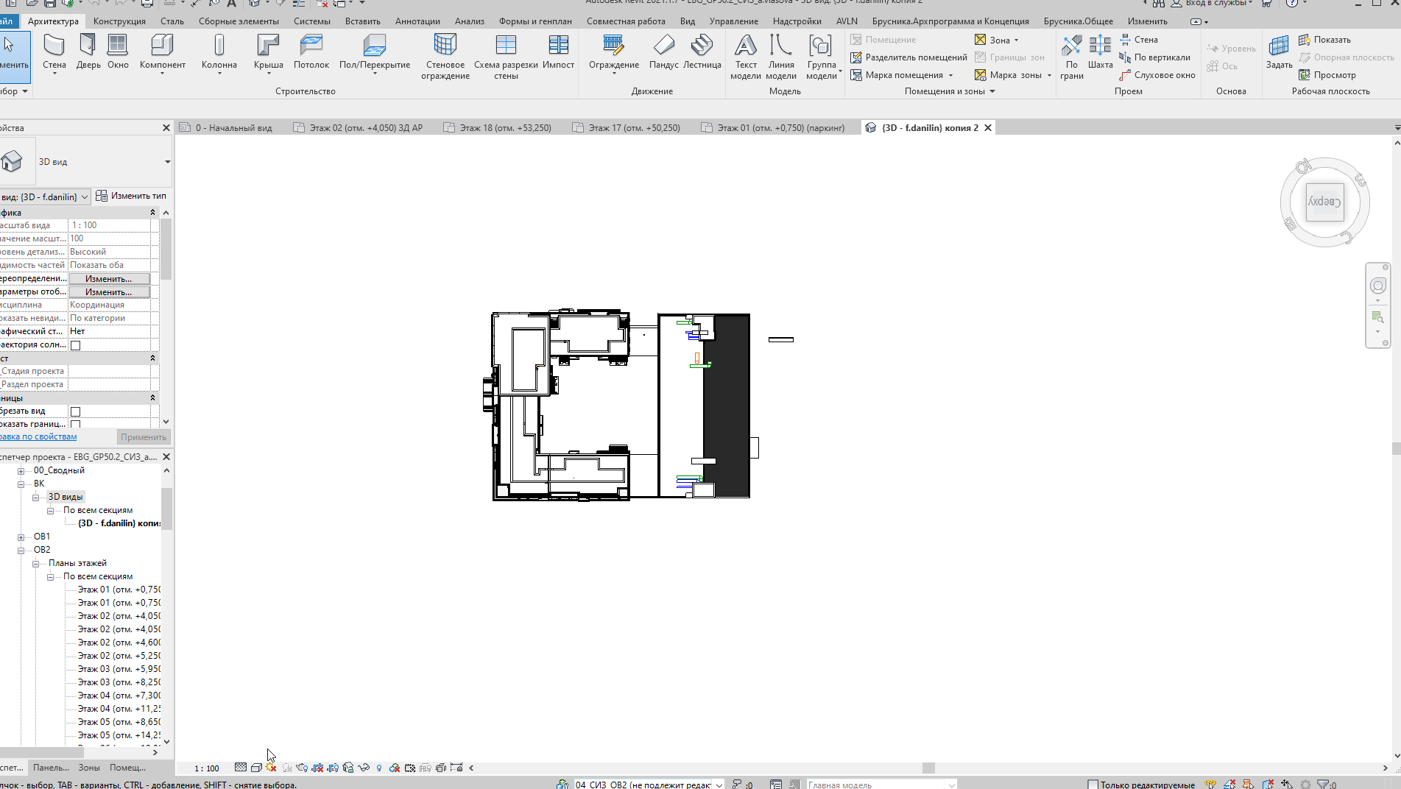Select the Потолок (Ceiling) tool
Screen dimensions: 1401x789
pos(311,52)
